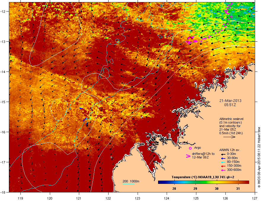
Task: Click the '12-Mar 06Z' legend text
Action: pyautogui.click(x=200, y=157)
